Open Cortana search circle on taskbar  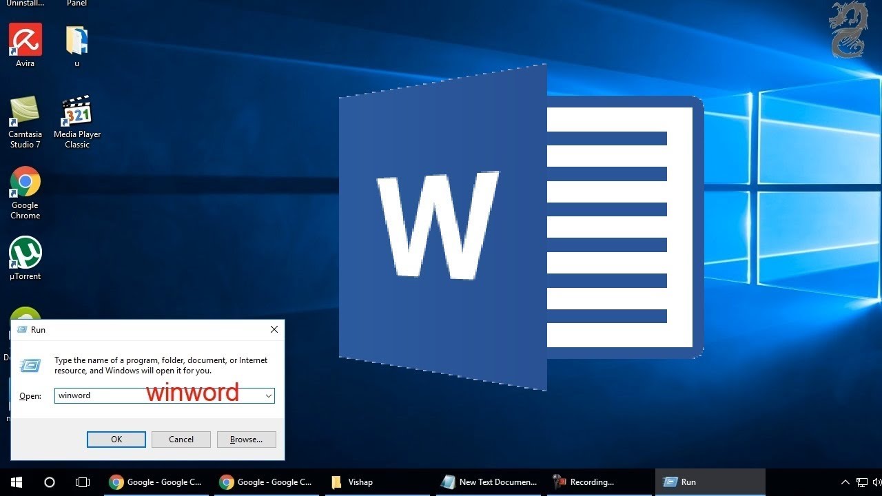click(50, 482)
